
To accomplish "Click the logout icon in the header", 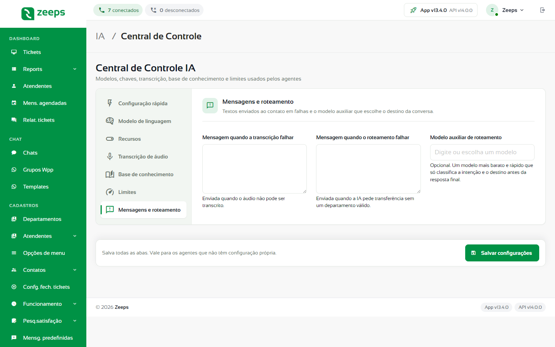I will [x=543, y=10].
